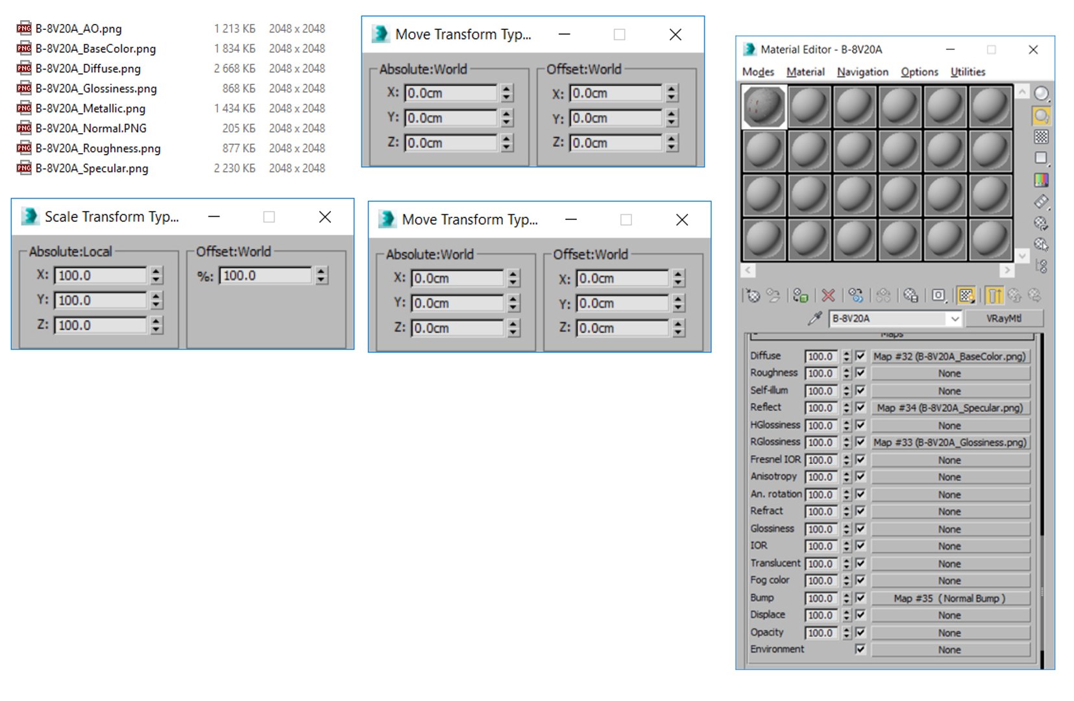This screenshot has height=701, width=1074.
Task: Toggle checkered Background icon in sidebar
Action: pos(1041,137)
